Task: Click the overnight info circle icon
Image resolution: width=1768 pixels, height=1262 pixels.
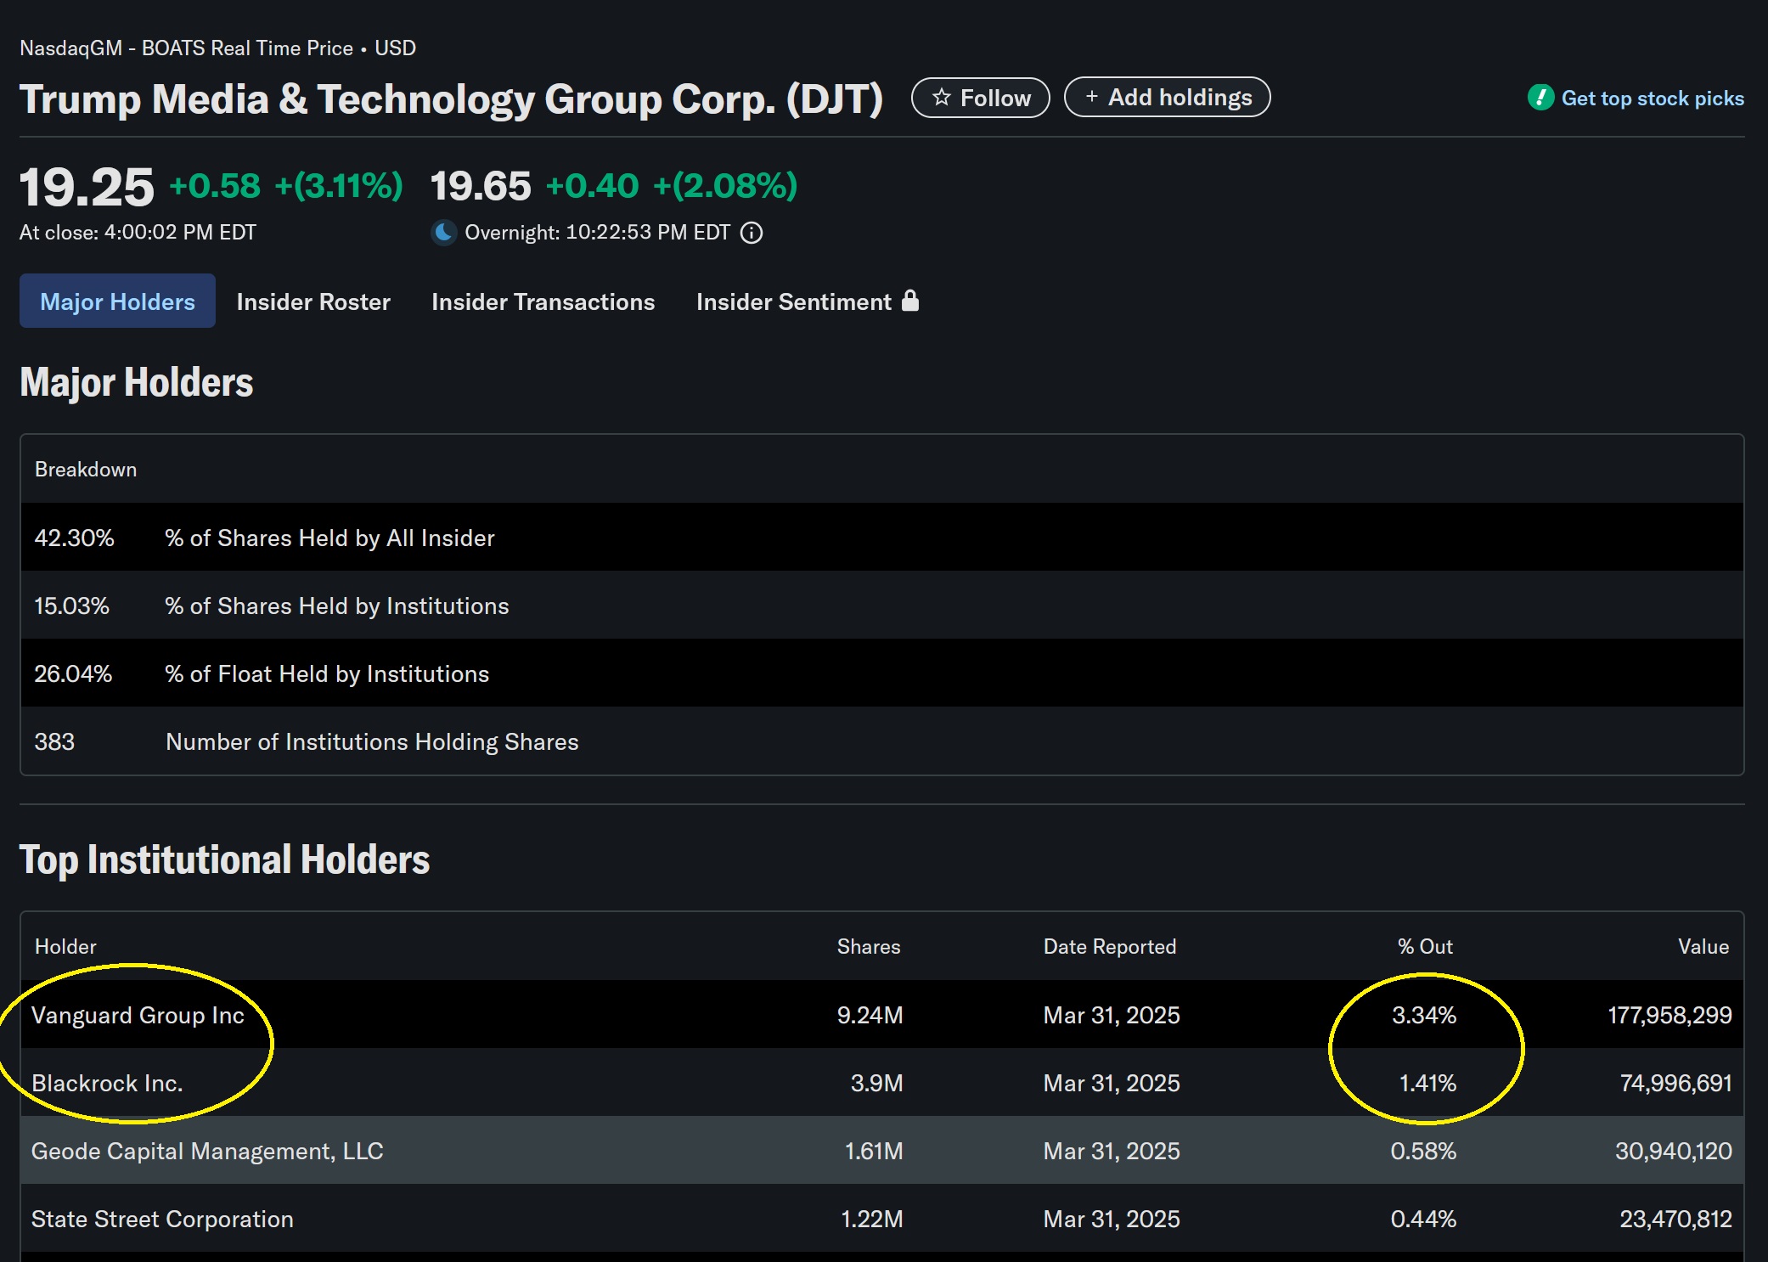Action: click(752, 233)
